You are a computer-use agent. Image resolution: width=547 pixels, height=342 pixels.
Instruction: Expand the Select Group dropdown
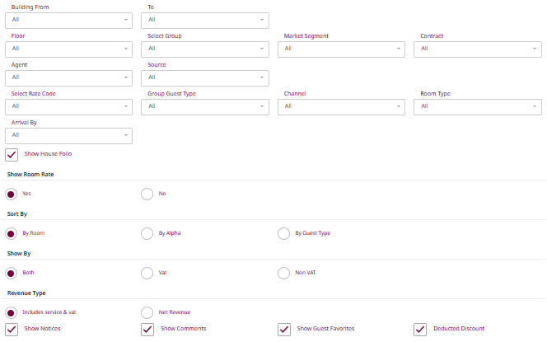[205, 49]
